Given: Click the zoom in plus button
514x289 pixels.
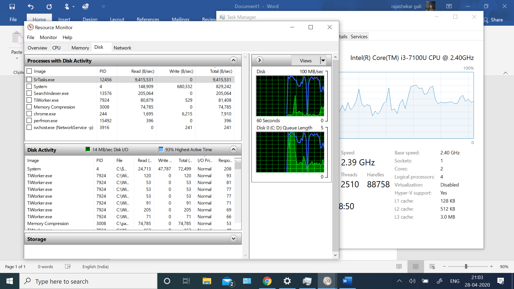Looking at the screenshot, I should point(492,267).
